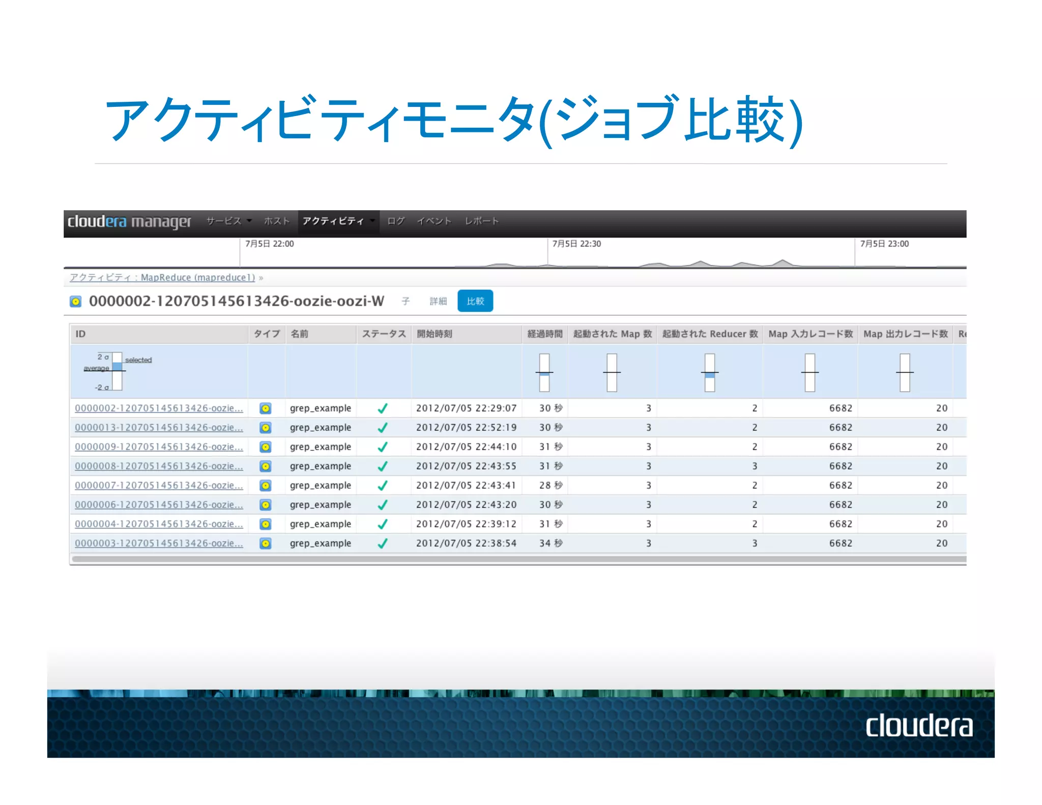This screenshot has width=1042, height=805.
Task: Click the 起動された Reducer 数 deviation box plot
Action: 709,373
